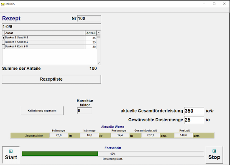Click the Restzeit value 148,0
The image size is (230, 165).
183,135
